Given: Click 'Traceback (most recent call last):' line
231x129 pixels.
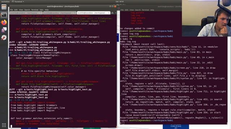Looking at the screenshot, I should click(x=143, y=44).
